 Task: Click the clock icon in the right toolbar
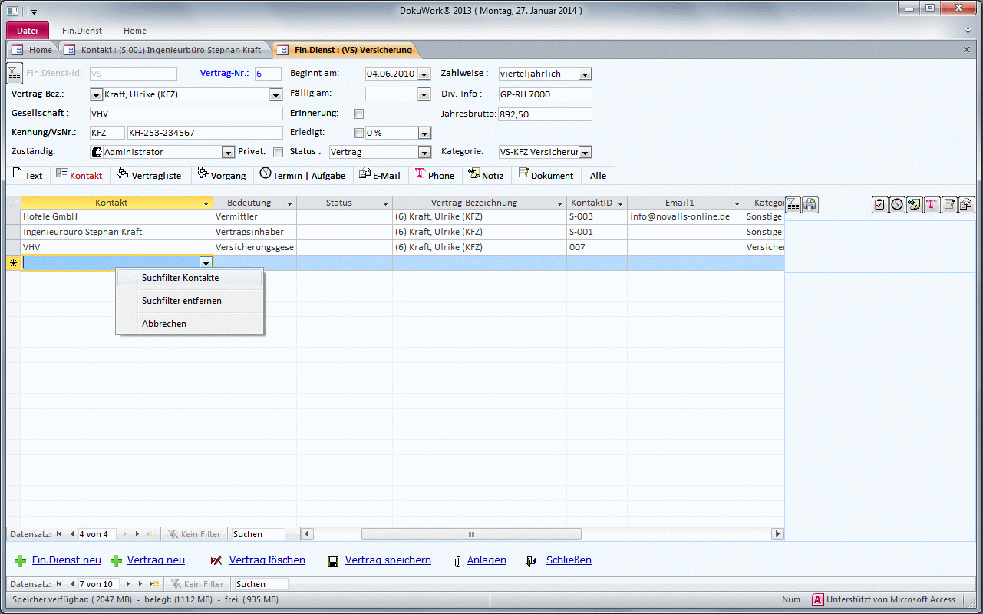(x=897, y=204)
